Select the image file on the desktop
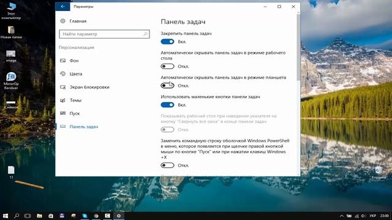The height and width of the screenshot is (220, 392). [11, 56]
